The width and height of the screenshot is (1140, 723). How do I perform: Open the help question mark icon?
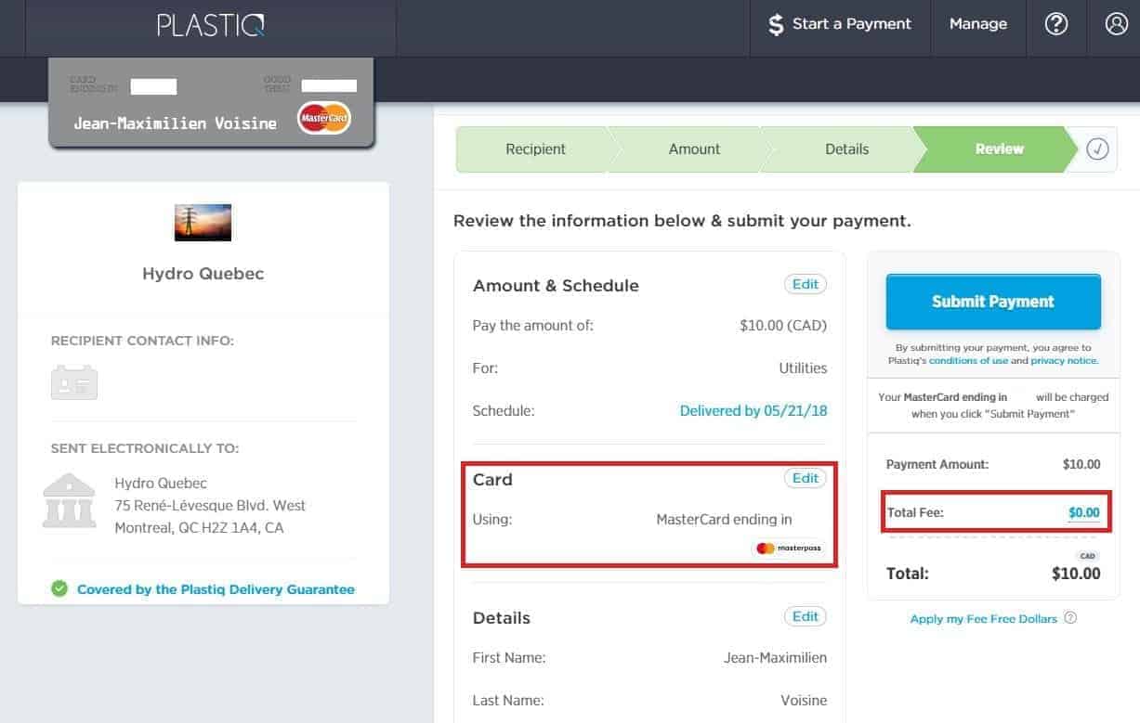coord(1056,25)
